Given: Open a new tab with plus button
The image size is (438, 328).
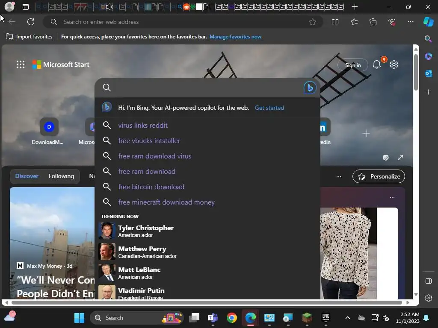Looking at the screenshot, I should click(x=355, y=7).
